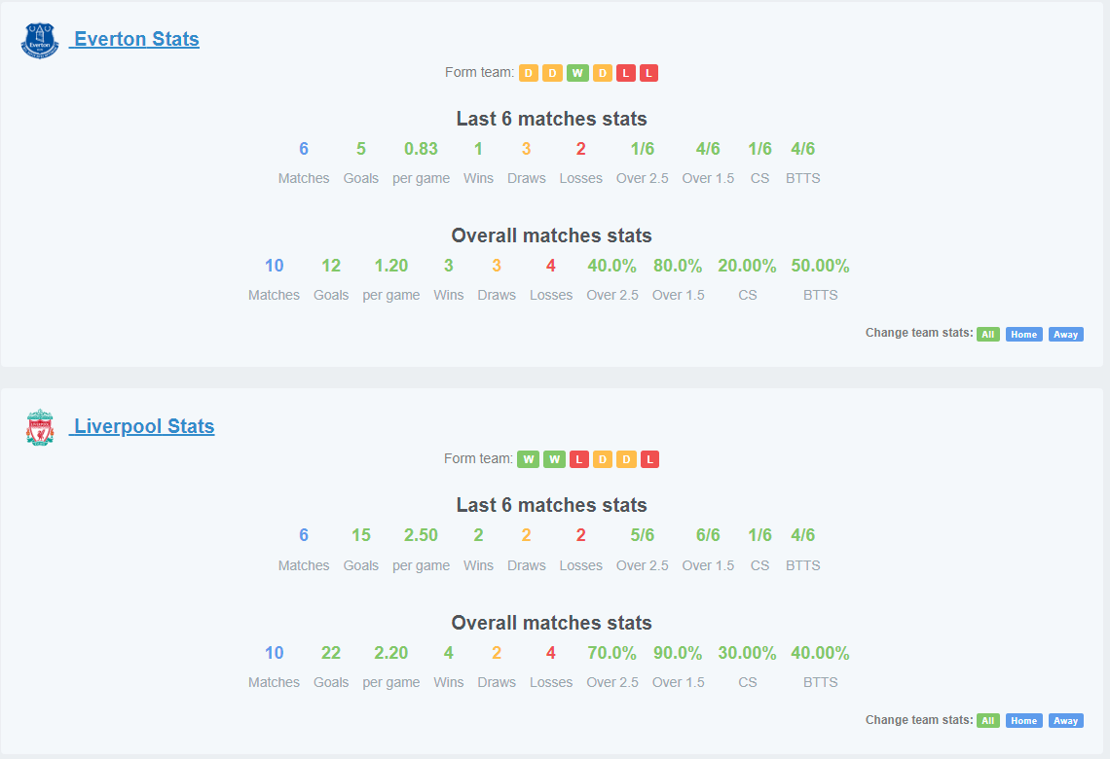Show Home stats for Liverpool

[x=1023, y=721]
